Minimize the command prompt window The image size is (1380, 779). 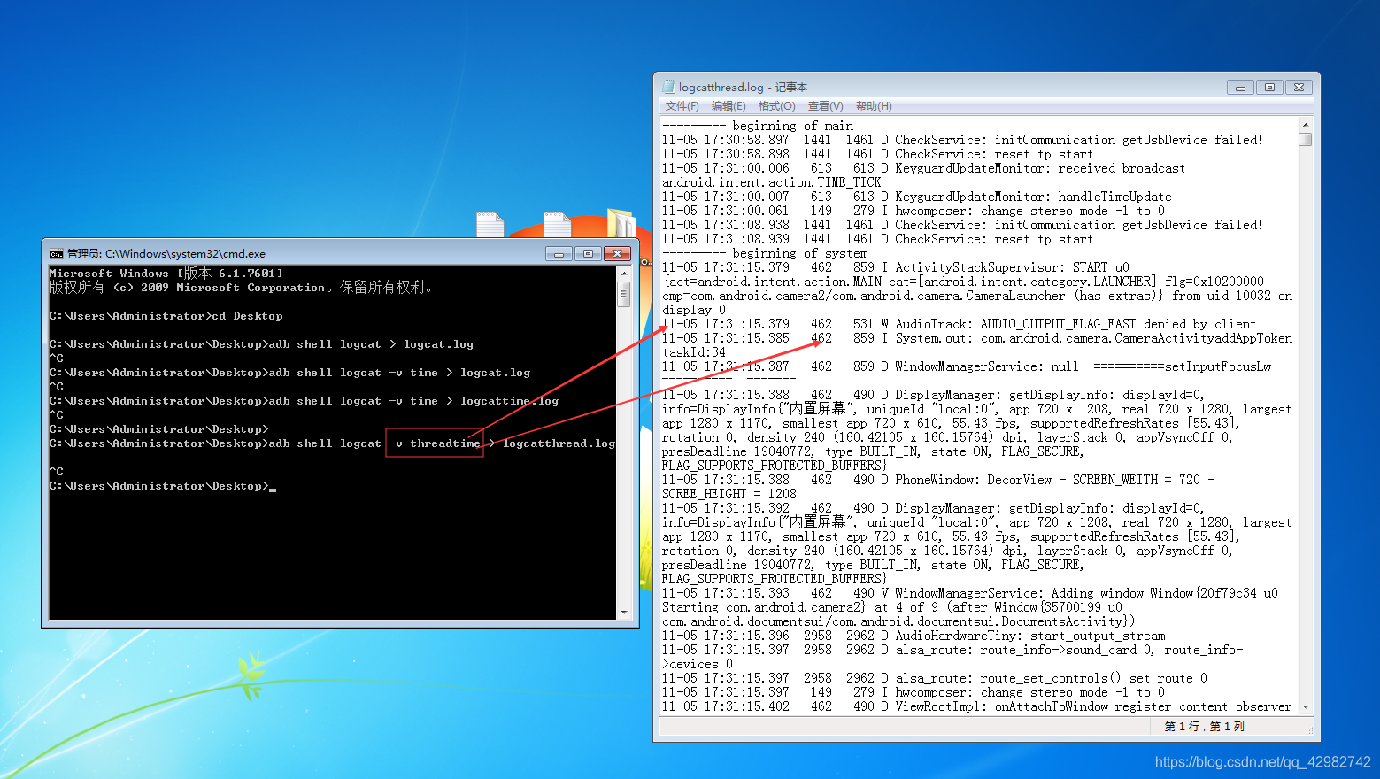559,253
